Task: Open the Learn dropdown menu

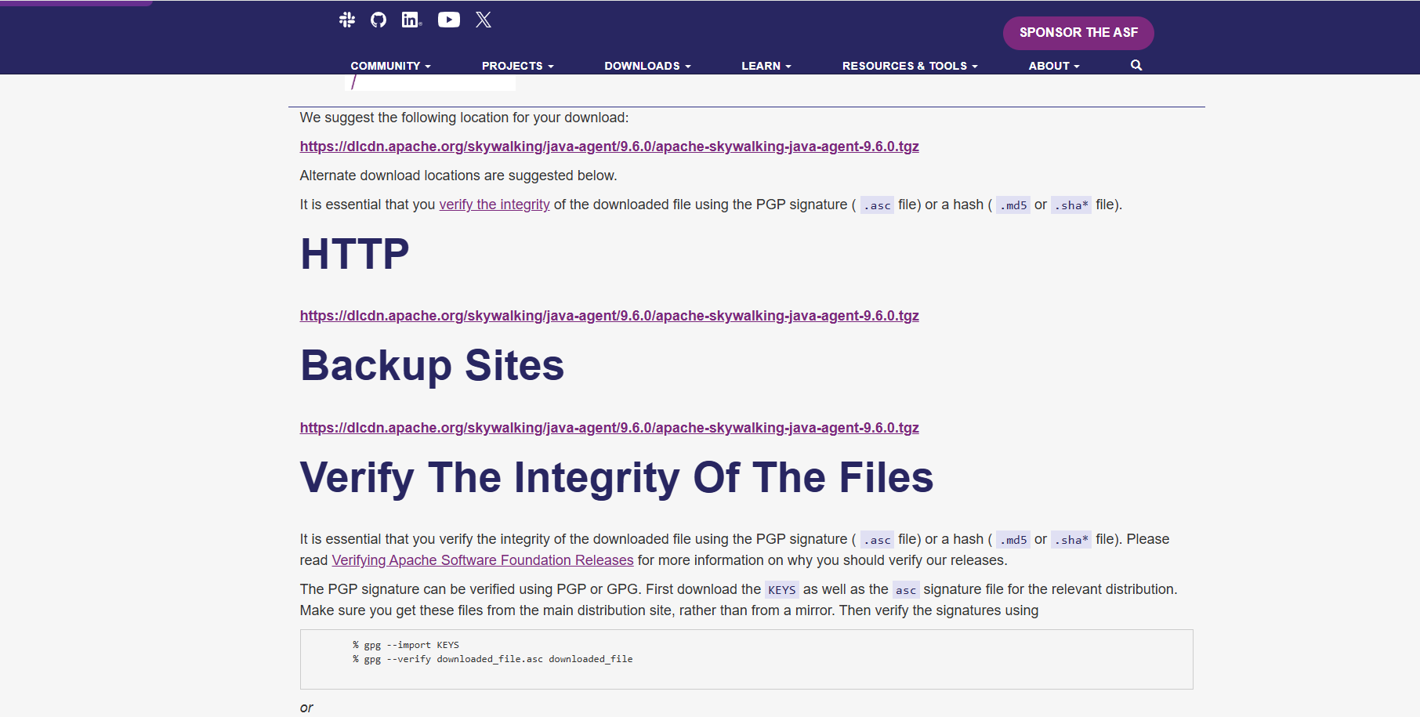Action: click(766, 66)
